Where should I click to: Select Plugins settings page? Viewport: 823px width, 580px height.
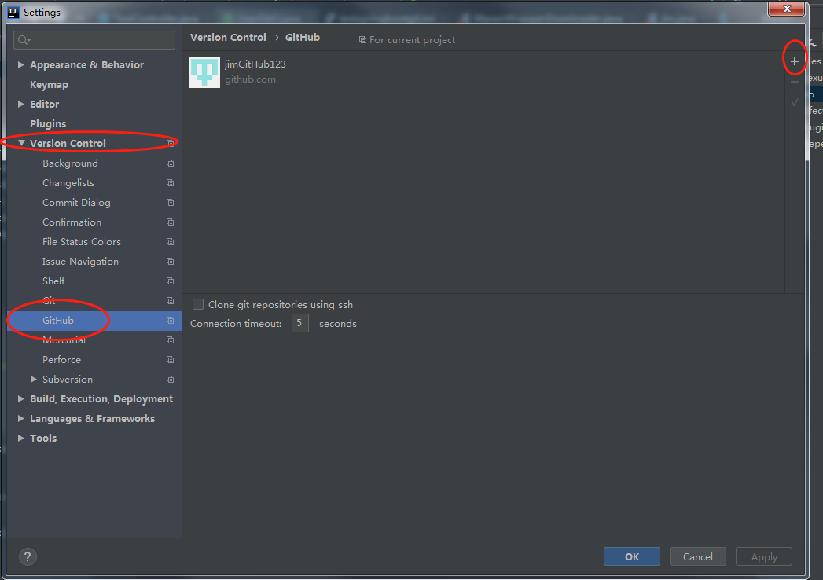point(48,124)
